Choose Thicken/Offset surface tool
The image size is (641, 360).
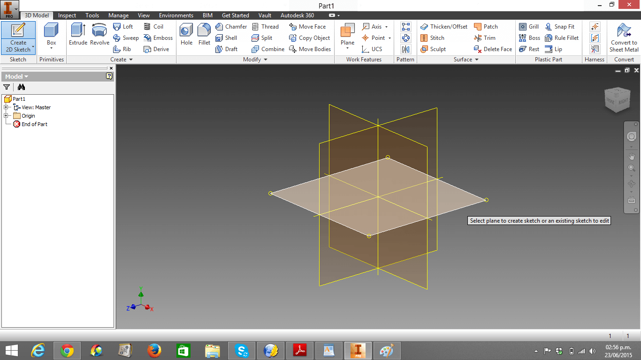pos(444,27)
